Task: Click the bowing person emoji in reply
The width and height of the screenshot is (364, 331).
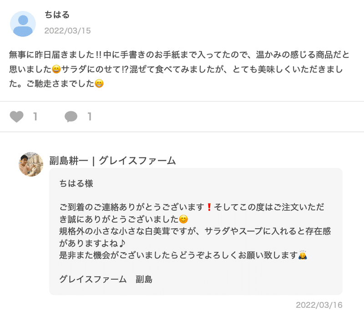Action: coord(302,255)
